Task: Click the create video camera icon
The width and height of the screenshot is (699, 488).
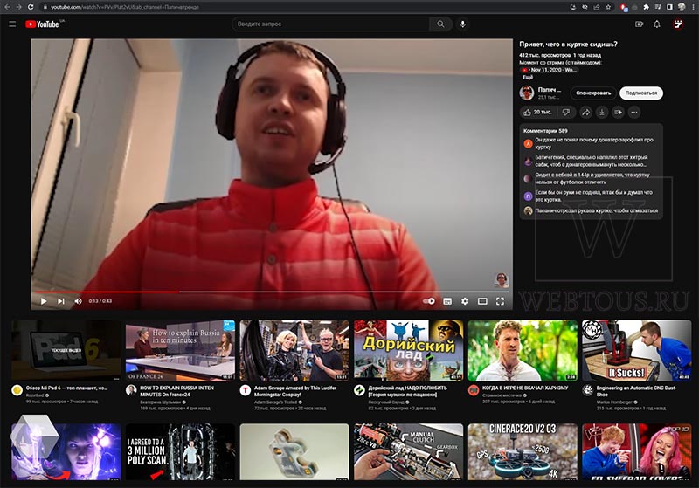Action: [639, 24]
